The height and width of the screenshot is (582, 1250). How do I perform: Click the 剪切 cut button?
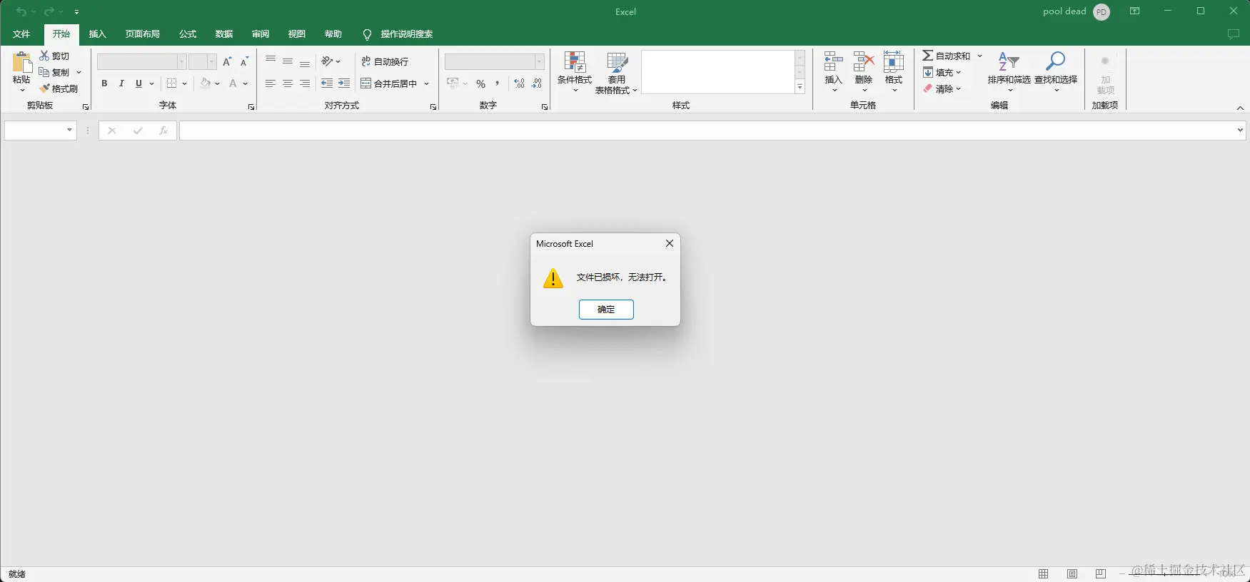click(54, 56)
